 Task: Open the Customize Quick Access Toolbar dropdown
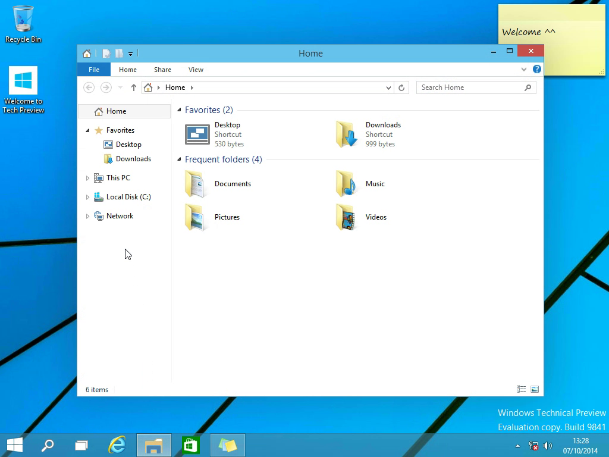point(130,54)
